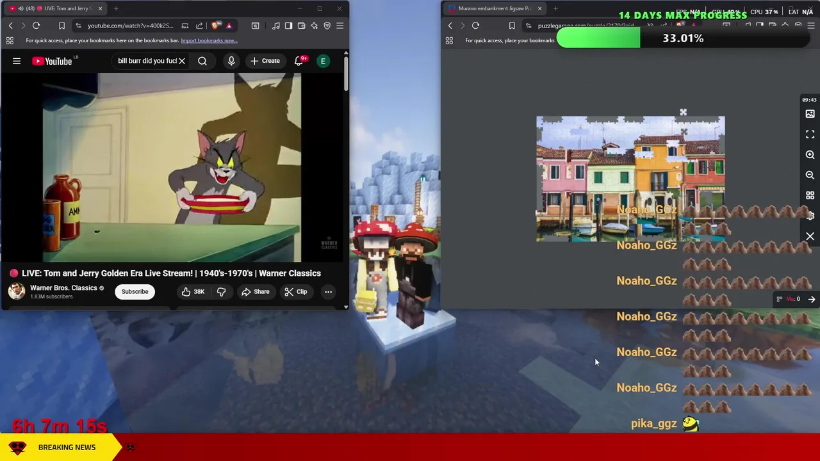The height and width of the screenshot is (461, 820).
Task: Open the browser main menu in YouTube window
Action: click(340, 26)
